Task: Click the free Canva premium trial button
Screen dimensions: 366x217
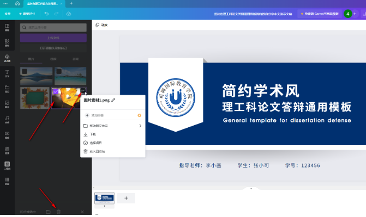Action: click(320, 14)
